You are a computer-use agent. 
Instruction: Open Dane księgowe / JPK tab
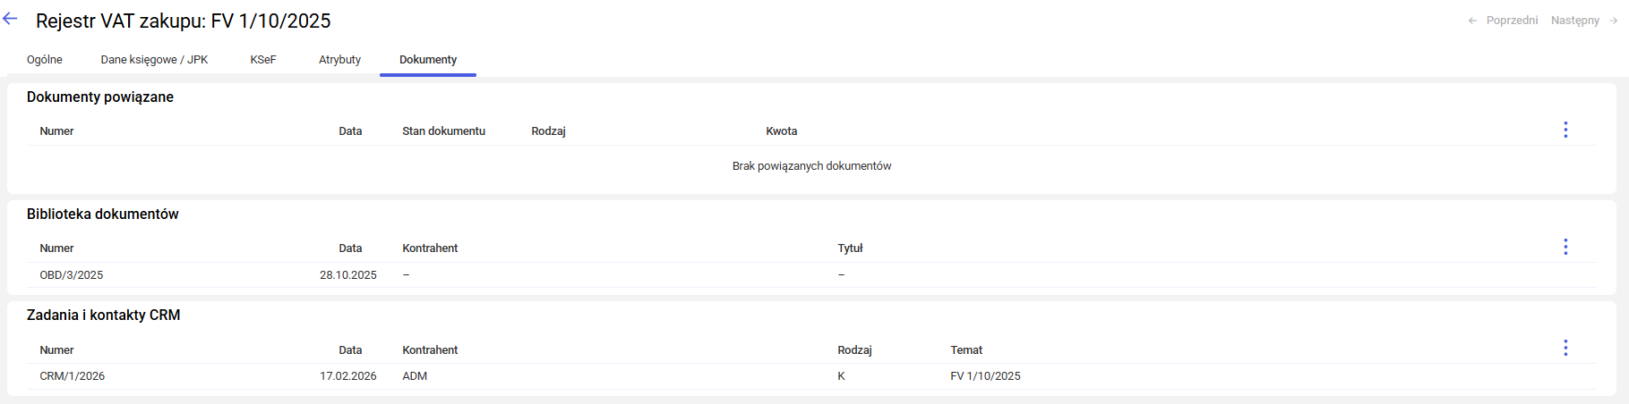(x=154, y=60)
